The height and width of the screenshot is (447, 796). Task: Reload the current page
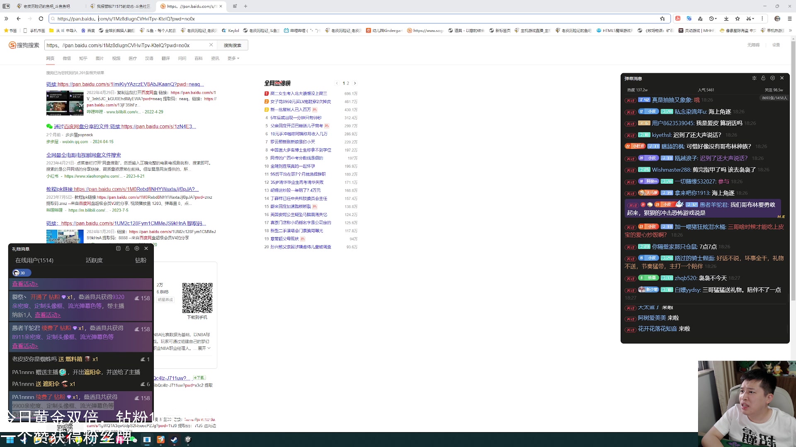[x=41, y=19]
